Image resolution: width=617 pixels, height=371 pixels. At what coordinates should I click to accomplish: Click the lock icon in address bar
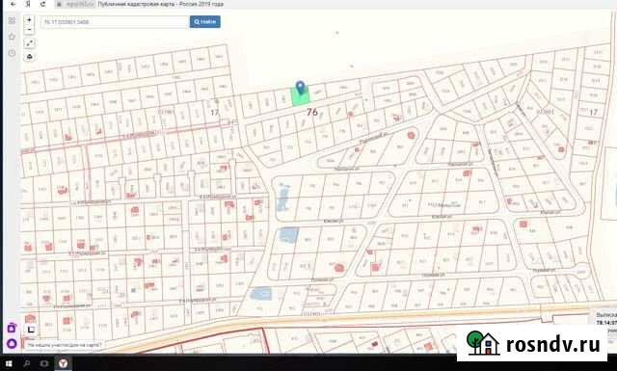coord(59,4)
